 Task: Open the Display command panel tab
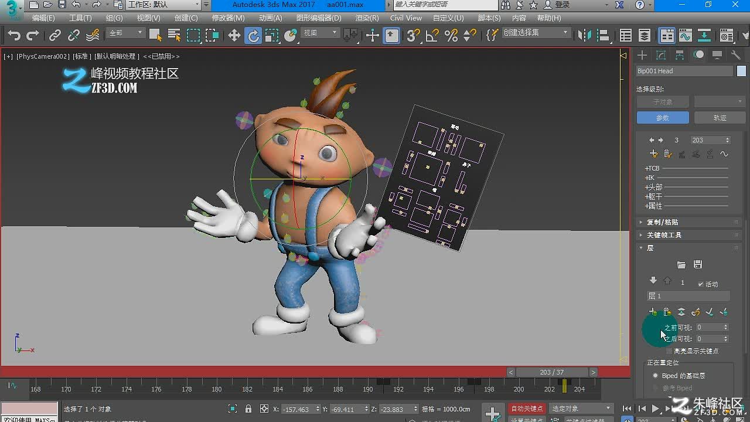pos(717,55)
